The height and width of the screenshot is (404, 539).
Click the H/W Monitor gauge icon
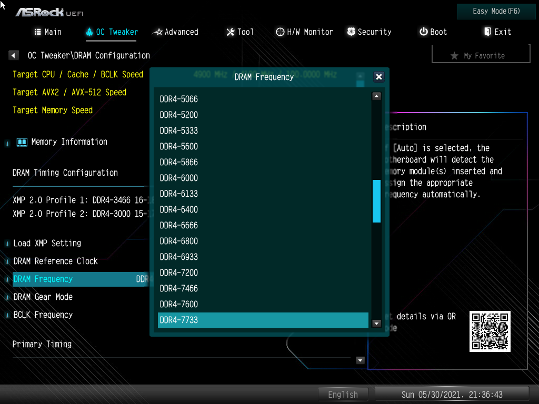point(280,32)
